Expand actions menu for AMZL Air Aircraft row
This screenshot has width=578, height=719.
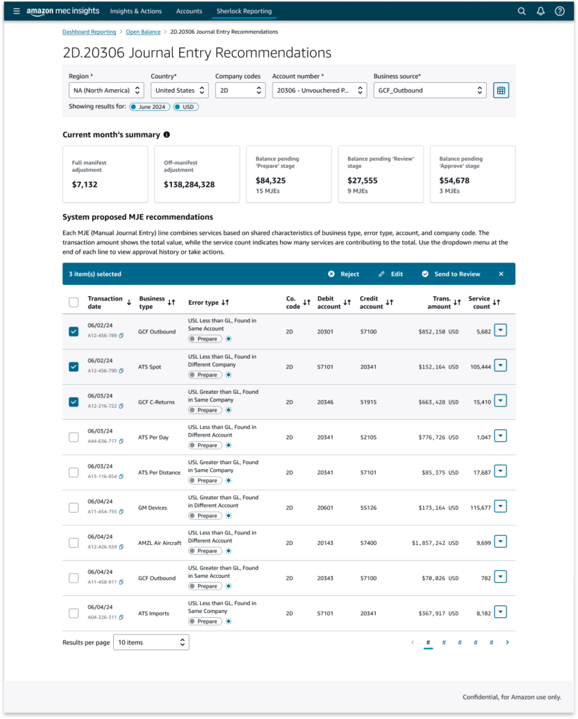coord(501,541)
